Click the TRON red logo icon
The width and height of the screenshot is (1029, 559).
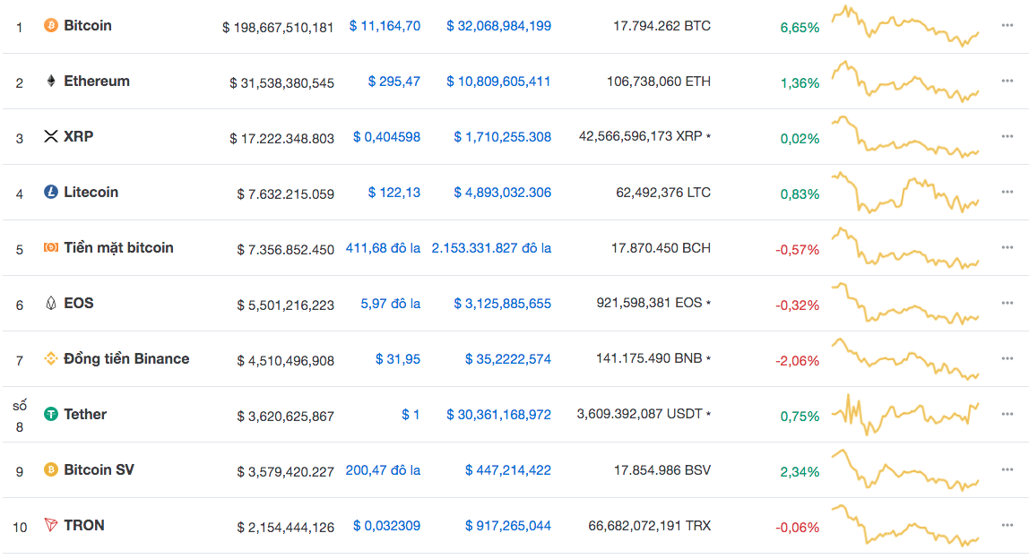tap(51, 526)
